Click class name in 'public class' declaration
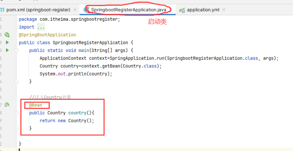 pyautogui.click(x=90, y=42)
